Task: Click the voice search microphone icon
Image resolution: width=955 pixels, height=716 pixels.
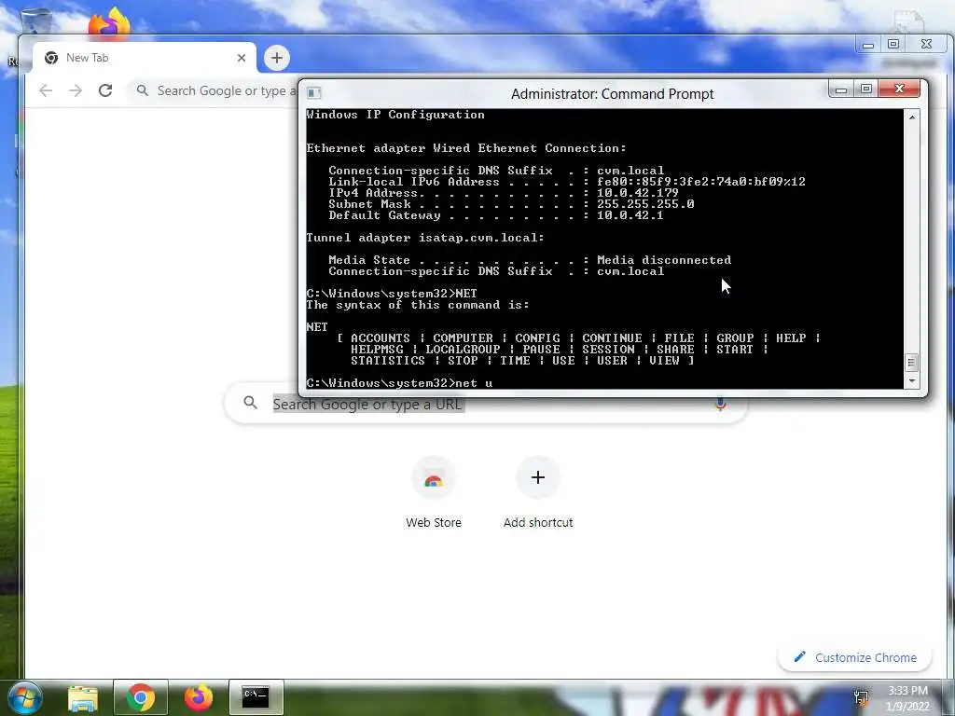Action: click(x=720, y=405)
